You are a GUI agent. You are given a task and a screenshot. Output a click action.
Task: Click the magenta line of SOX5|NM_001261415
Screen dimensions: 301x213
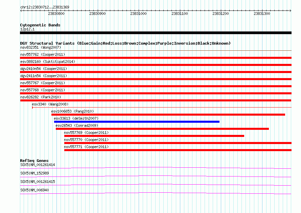point(156,185)
